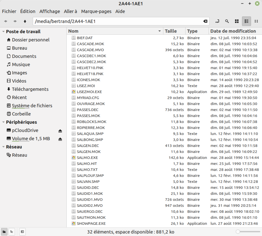Clear the location bar text
This screenshot has height=236, width=262.
[x=205, y=21]
